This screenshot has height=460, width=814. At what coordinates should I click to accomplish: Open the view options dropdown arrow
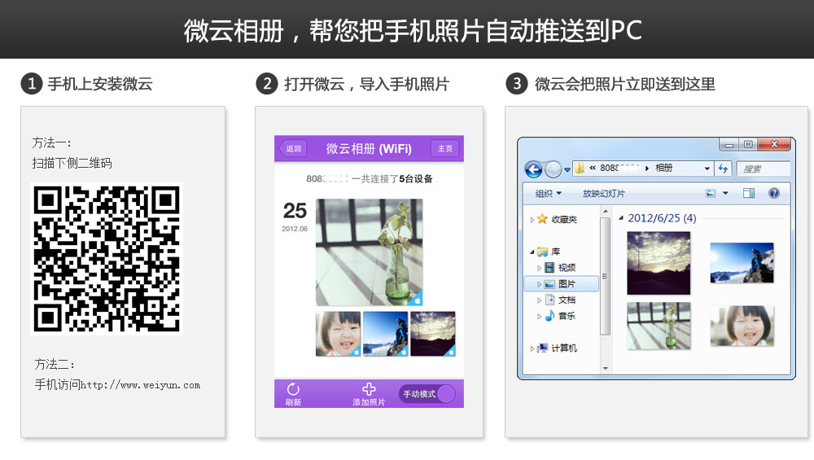coord(725,194)
